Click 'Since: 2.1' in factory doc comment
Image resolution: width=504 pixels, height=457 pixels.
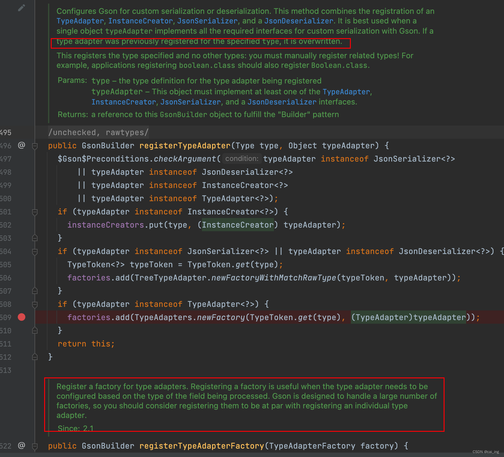(x=75, y=428)
